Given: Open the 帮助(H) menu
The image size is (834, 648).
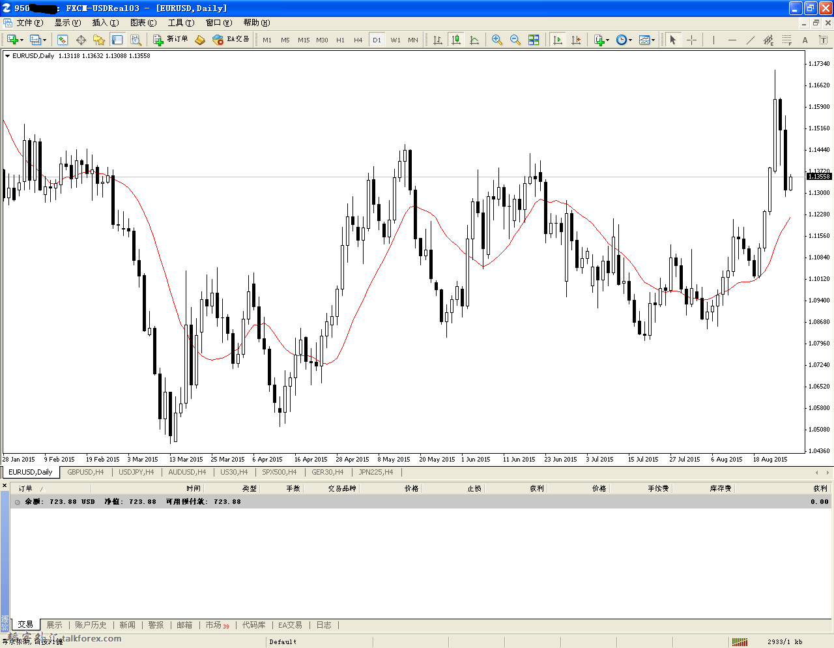Looking at the screenshot, I should [257, 23].
